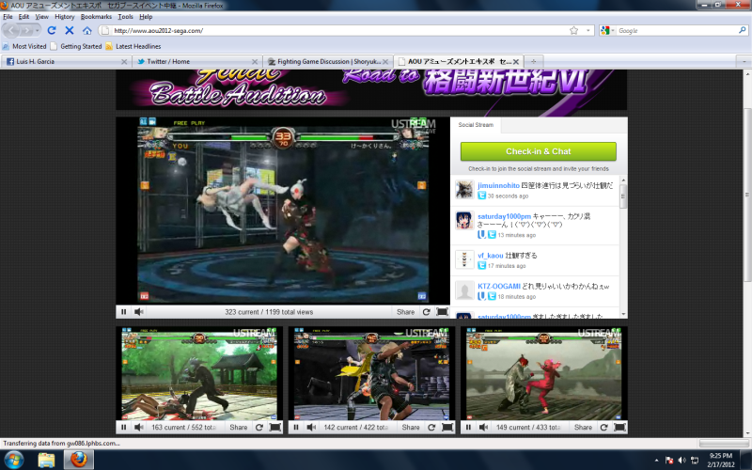The height and width of the screenshot is (470, 752).
Task: Close the AOU tab
Action: click(x=516, y=62)
